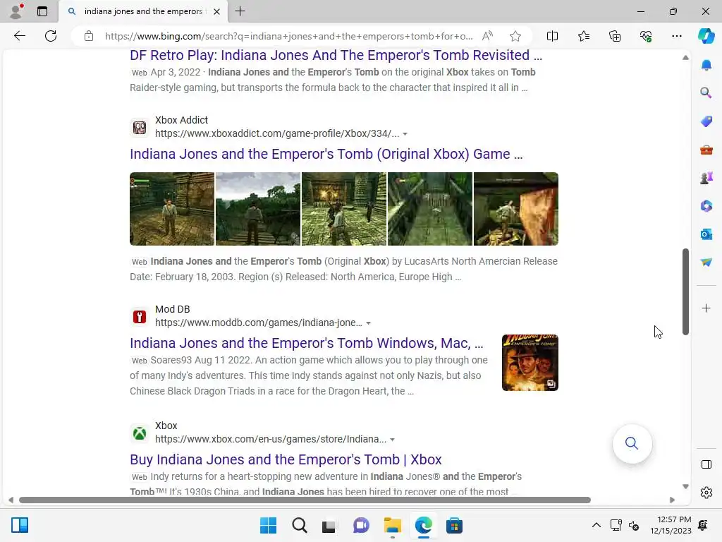View site information lock icon
The width and height of the screenshot is (722, 542).
[x=88, y=36]
